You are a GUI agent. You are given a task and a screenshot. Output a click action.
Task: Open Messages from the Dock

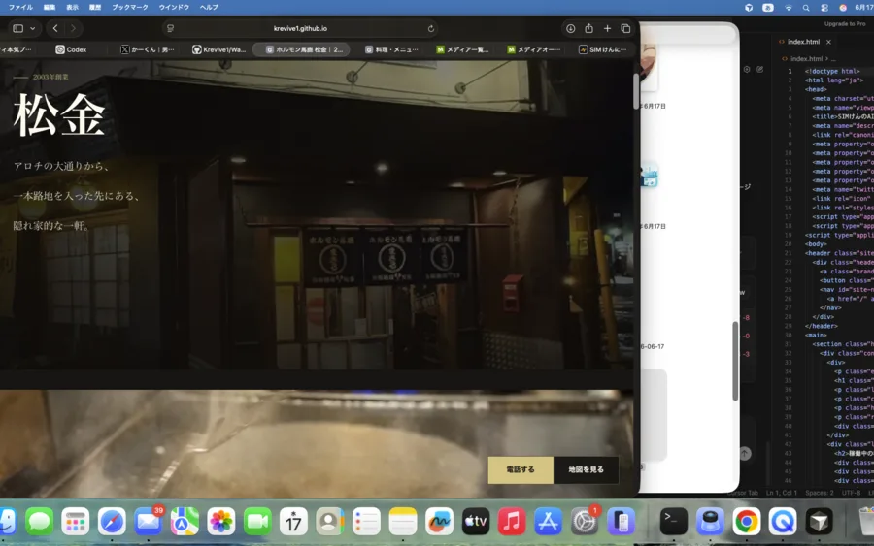click(40, 522)
